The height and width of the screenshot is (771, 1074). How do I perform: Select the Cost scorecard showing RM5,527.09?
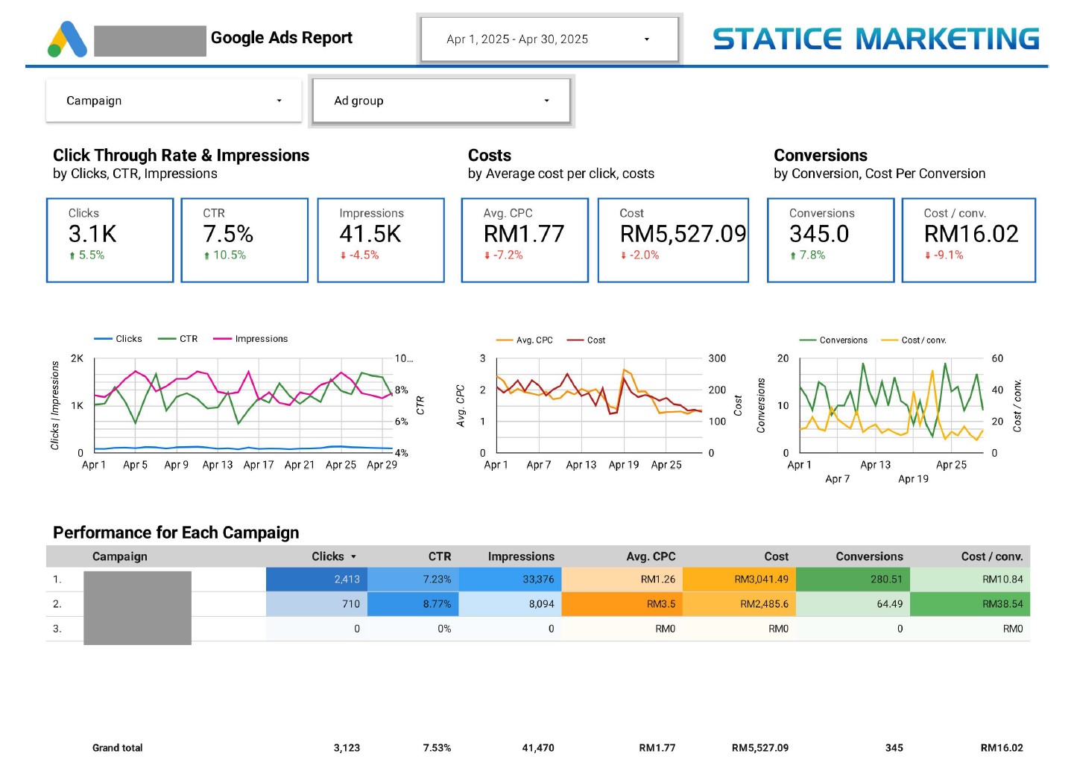pos(673,240)
